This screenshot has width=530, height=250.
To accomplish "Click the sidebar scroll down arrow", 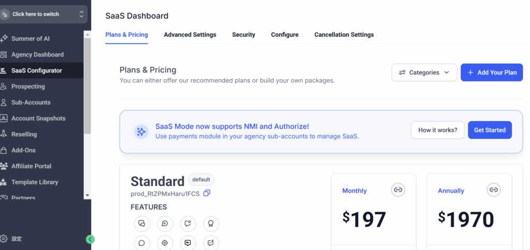I will 87,195.
